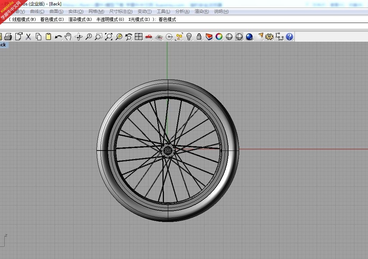Click the Zoom Extents icon
The width and height of the screenshot is (368, 259).
tap(108, 37)
